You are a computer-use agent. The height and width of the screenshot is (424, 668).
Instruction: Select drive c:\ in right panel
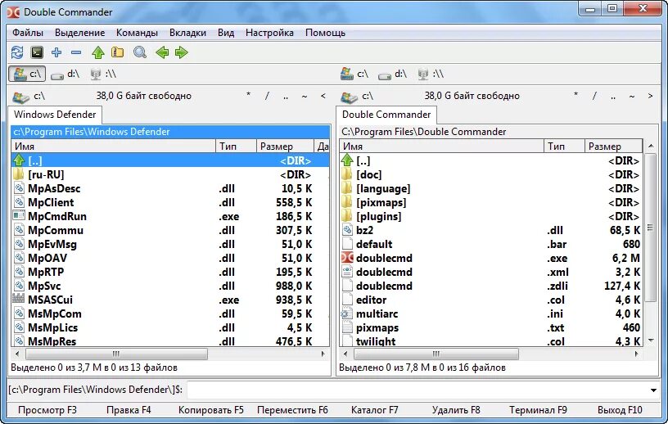coord(354,74)
